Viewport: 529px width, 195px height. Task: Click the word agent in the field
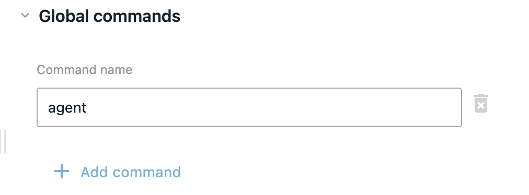67,108
